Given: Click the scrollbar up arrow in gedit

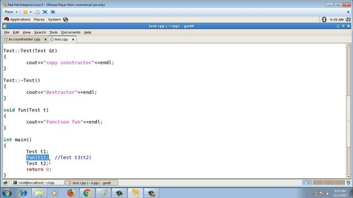Looking at the screenshot, I should pyautogui.click(x=349, y=45).
